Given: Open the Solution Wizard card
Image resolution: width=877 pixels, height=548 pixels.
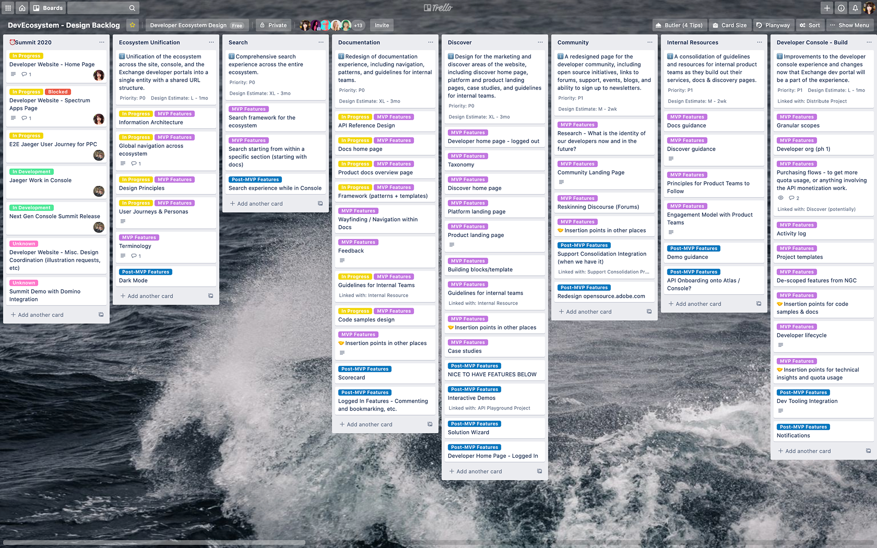Looking at the screenshot, I should click(x=495, y=428).
